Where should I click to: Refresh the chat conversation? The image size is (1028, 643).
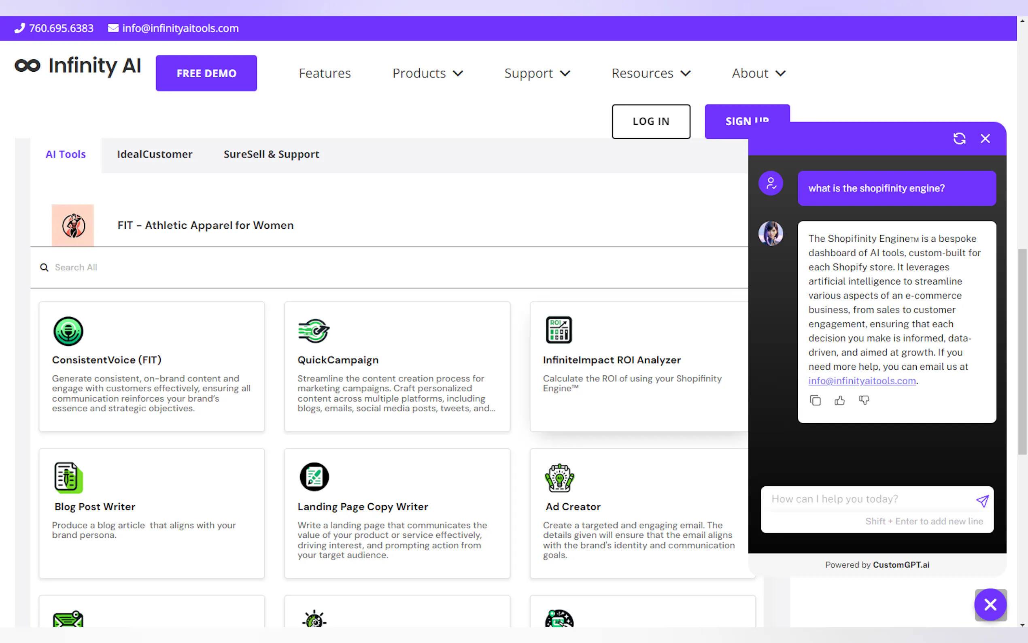click(x=959, y=138)
